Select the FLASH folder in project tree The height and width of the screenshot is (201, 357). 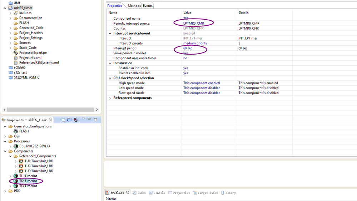pyautogui.click(x=24, y=23)
